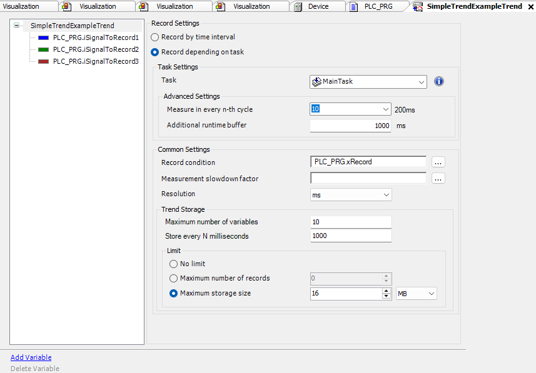Select the Record by time interval option

[154, 37]
